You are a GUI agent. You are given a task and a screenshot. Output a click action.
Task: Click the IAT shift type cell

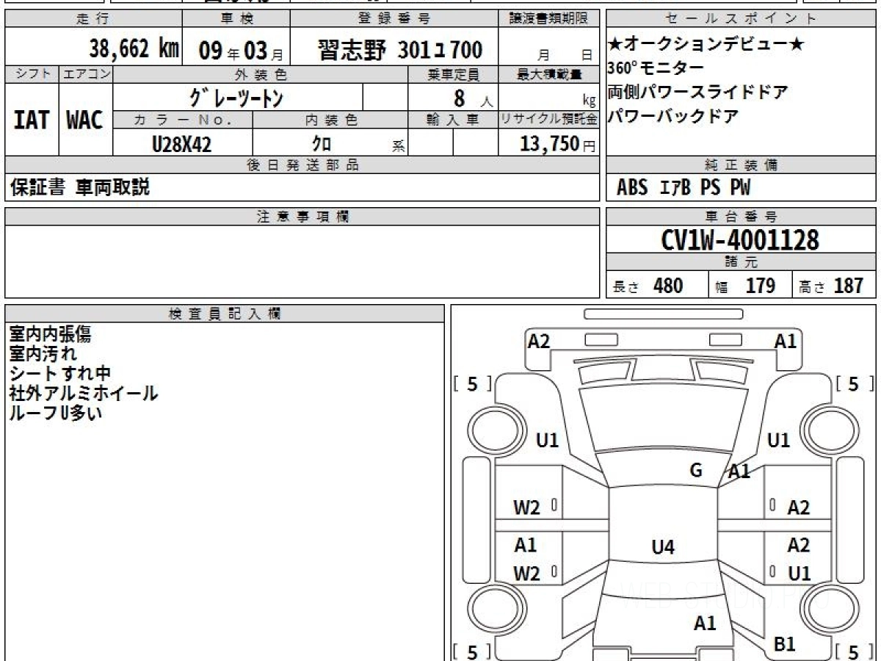(x=32, y=120)
